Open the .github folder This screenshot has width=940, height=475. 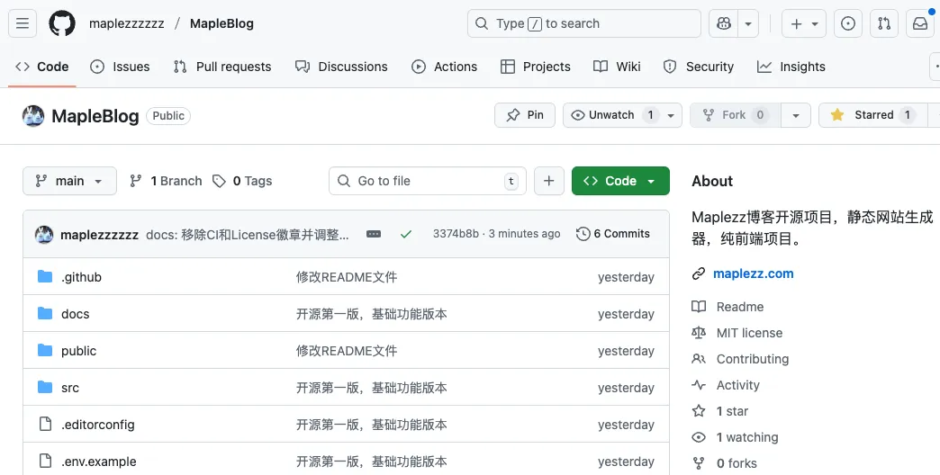pyautogui.click(x=82, y=277)
